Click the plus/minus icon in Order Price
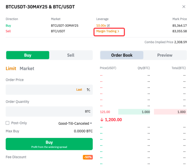The width and height of the screenshot is (193, 168). tap(88, 90)
